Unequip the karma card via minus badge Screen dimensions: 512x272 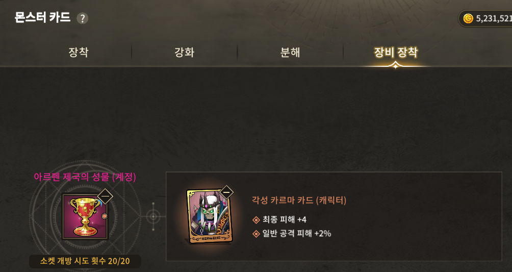[x=226, y=192]
